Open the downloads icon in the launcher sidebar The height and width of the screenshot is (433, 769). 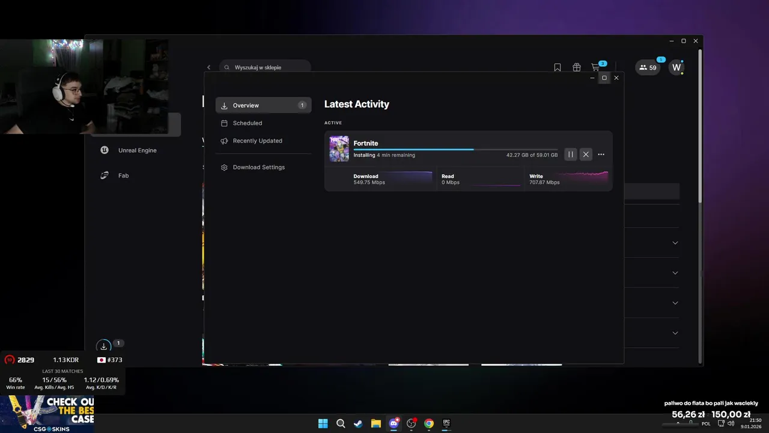pos(104,346)
